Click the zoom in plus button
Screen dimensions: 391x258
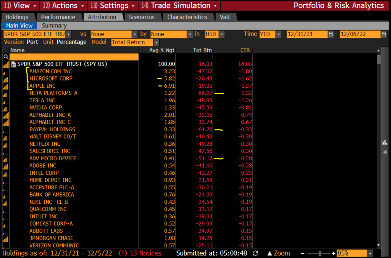(x=333, y=253)
